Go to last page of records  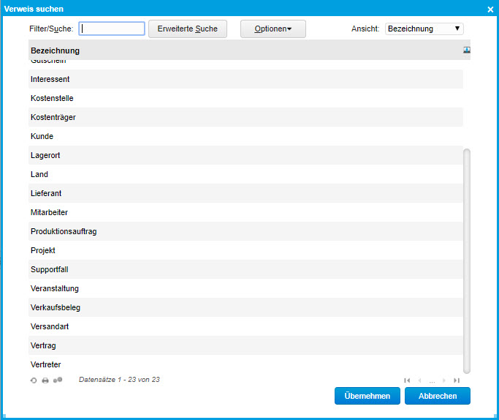[457, 380]
